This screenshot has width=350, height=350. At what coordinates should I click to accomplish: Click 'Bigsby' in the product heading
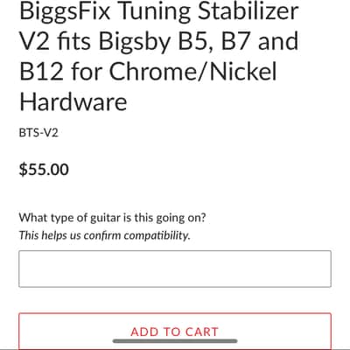(x=135, y=43)
